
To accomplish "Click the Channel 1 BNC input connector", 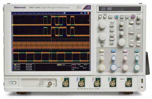I will point(66,83).
